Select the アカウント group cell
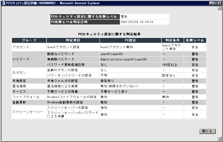The image size is (223, 142). point(29,47)
